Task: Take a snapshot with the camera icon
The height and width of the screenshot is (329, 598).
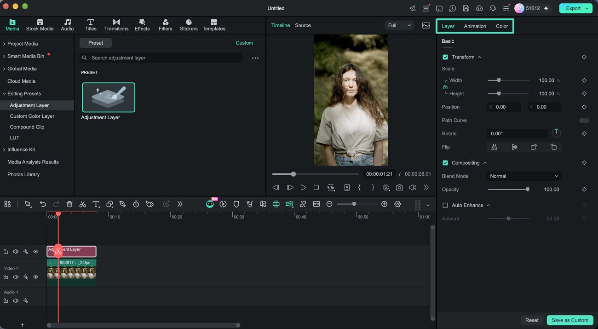Action: (x=399, y=187)
